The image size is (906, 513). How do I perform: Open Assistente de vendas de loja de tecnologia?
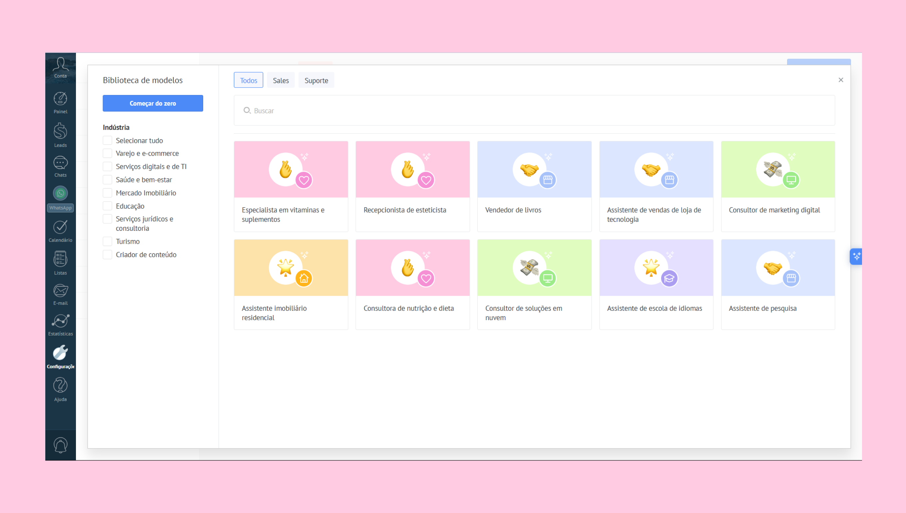pos(656,187)
